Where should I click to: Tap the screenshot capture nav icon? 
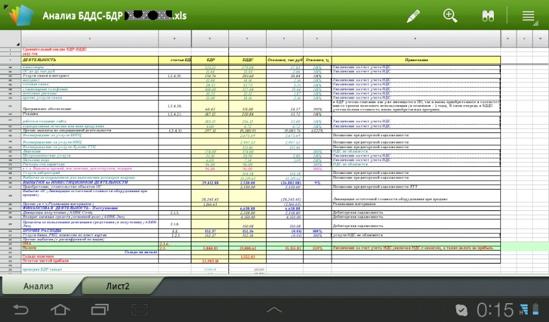(x=140, y=310)
